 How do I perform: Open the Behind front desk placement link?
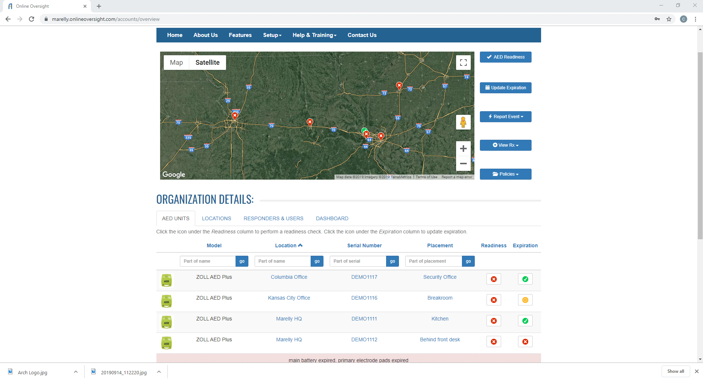coord(440,339)
